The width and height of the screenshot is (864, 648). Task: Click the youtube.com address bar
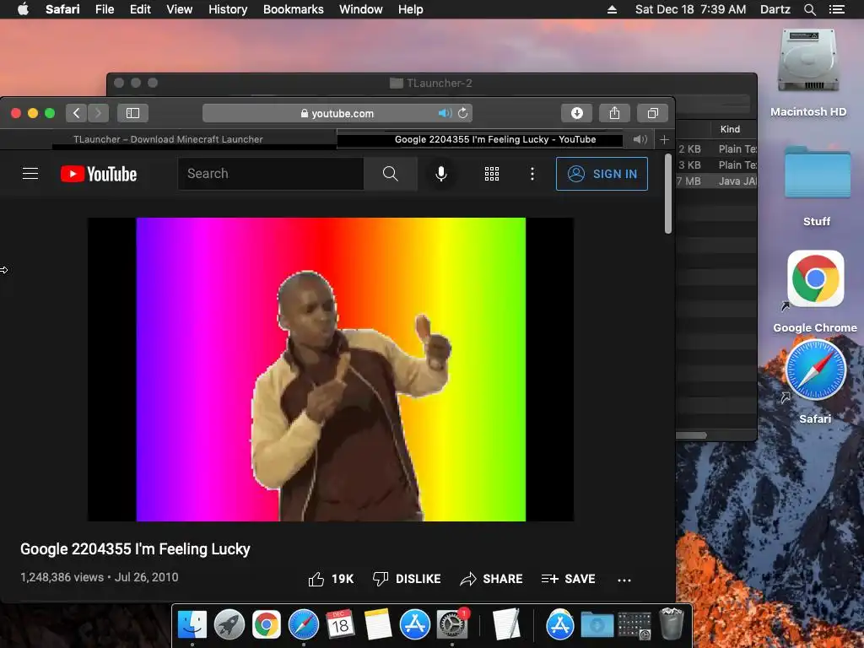[337, 113]
